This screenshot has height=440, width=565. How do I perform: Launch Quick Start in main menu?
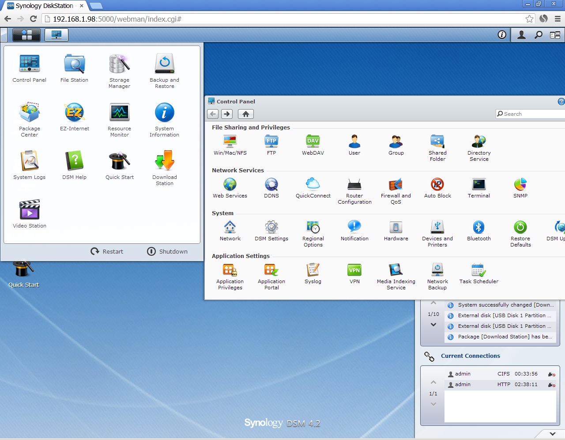coord(120,165)
